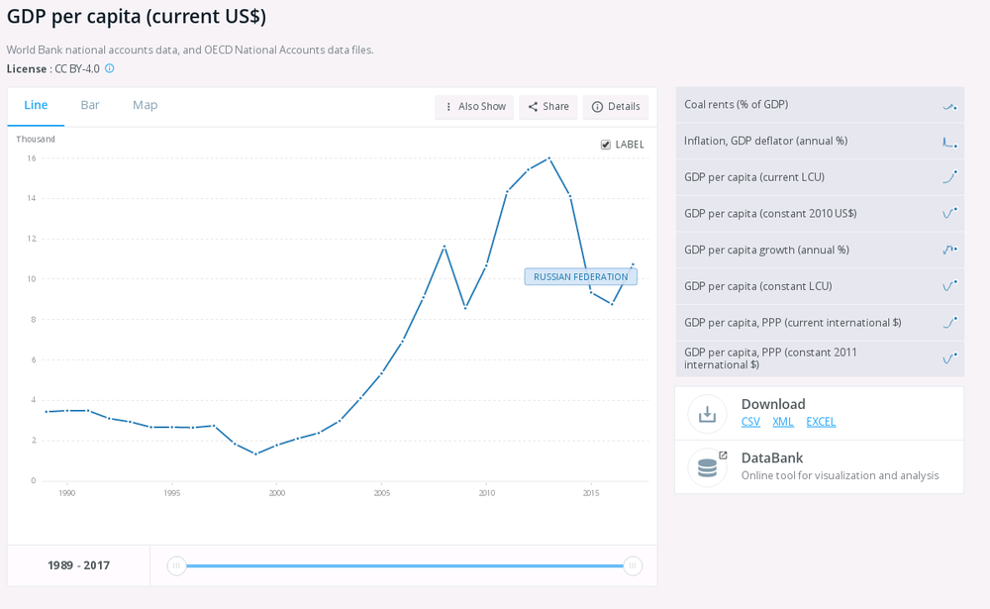Click the sparkline icon beside Coal rents
The width and height of the screenshot is (990, 609).
click(x=948, y=105)
